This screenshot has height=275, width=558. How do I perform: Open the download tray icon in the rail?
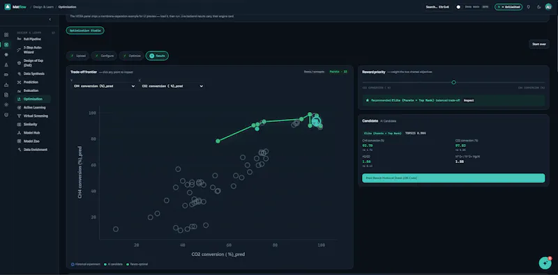(x=6, y=85)
